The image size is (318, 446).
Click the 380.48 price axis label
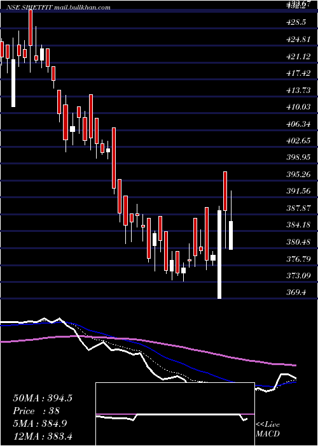pos(298,242)
